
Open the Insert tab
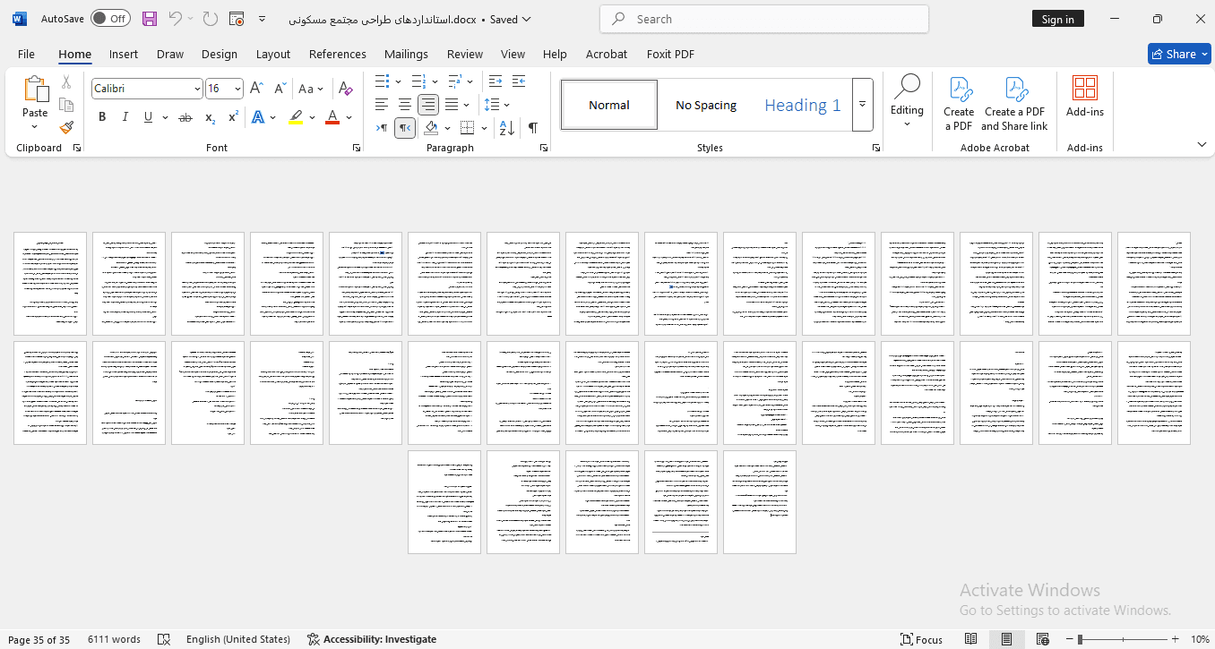124,54
